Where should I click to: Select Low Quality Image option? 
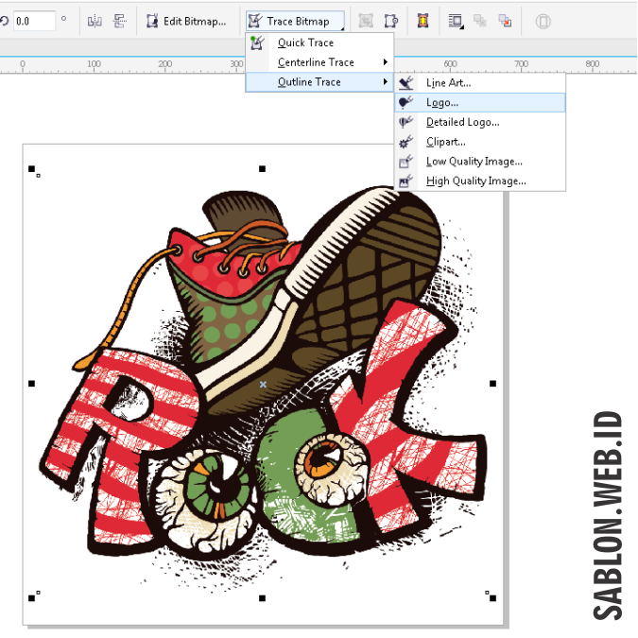(480, 161)
